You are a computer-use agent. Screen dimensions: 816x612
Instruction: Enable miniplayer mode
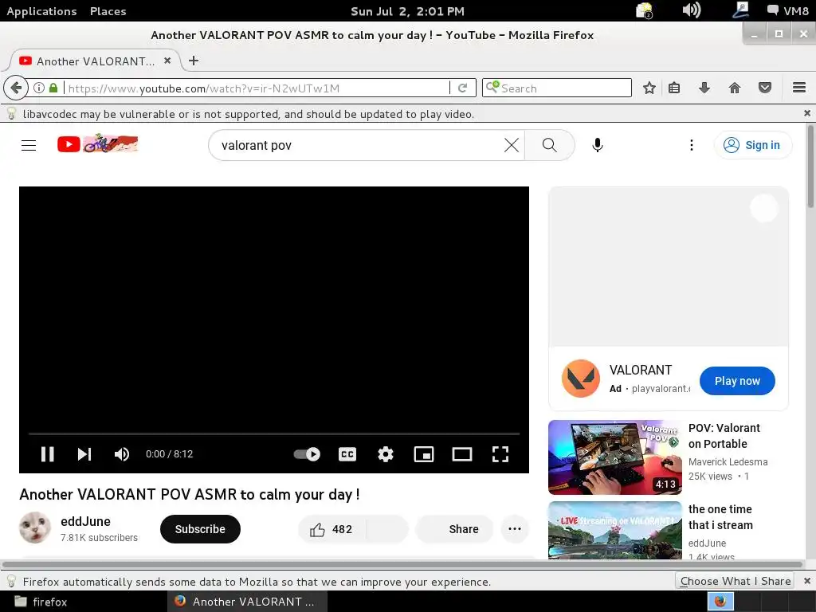coord(424,453)
